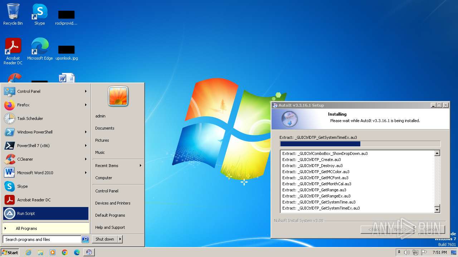This screenshot has width=458, height=257.
Task: Open Action Center flag tray icon
Action: (424, 252)
